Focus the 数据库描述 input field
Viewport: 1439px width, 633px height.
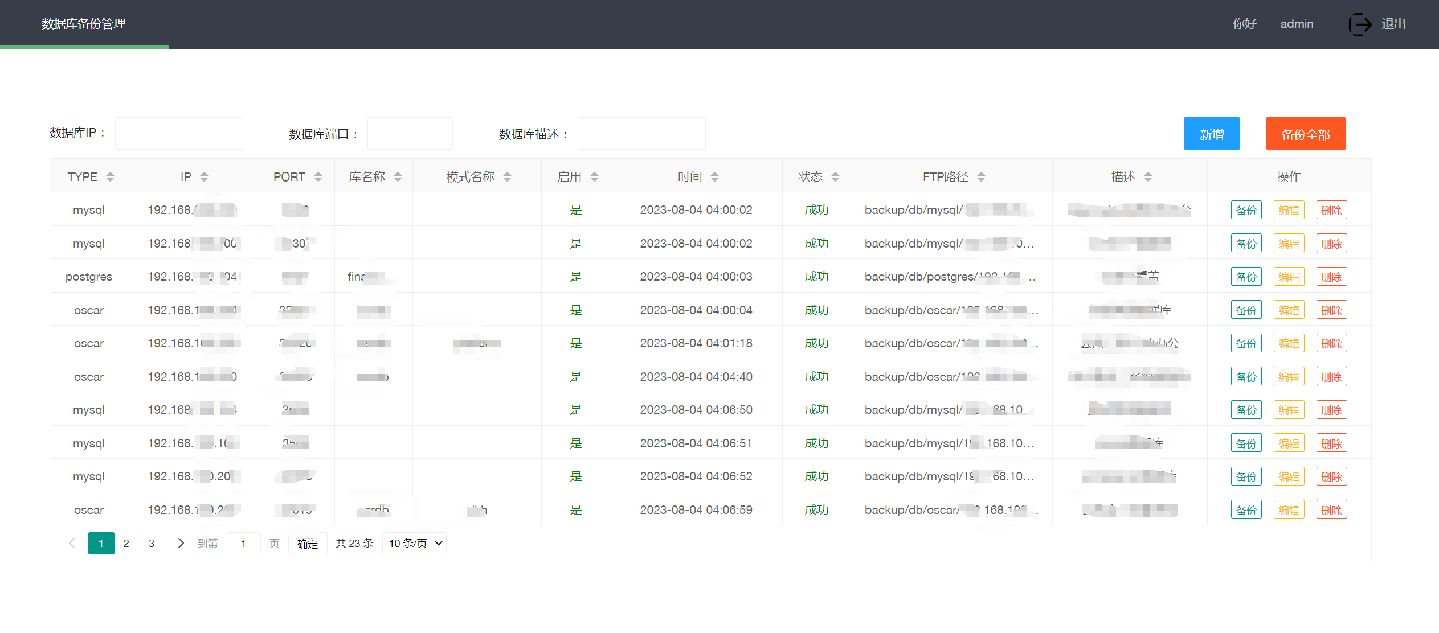[x=641, y=133]
